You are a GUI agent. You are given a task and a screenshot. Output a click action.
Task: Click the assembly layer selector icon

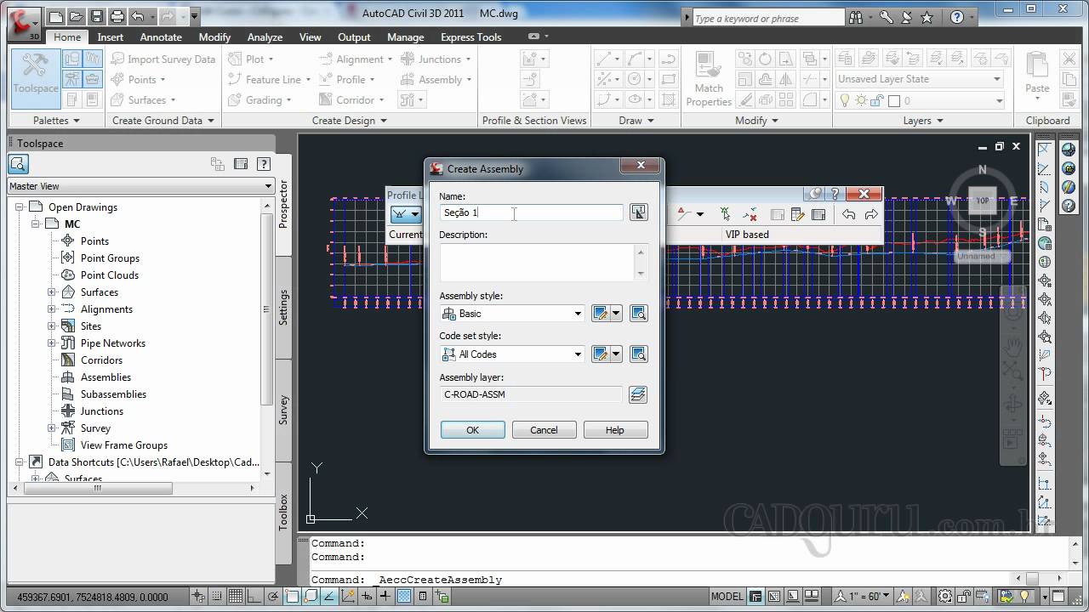click(x=638, y=394)
